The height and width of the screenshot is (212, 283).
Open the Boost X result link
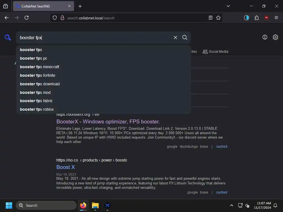pos(65,167)
